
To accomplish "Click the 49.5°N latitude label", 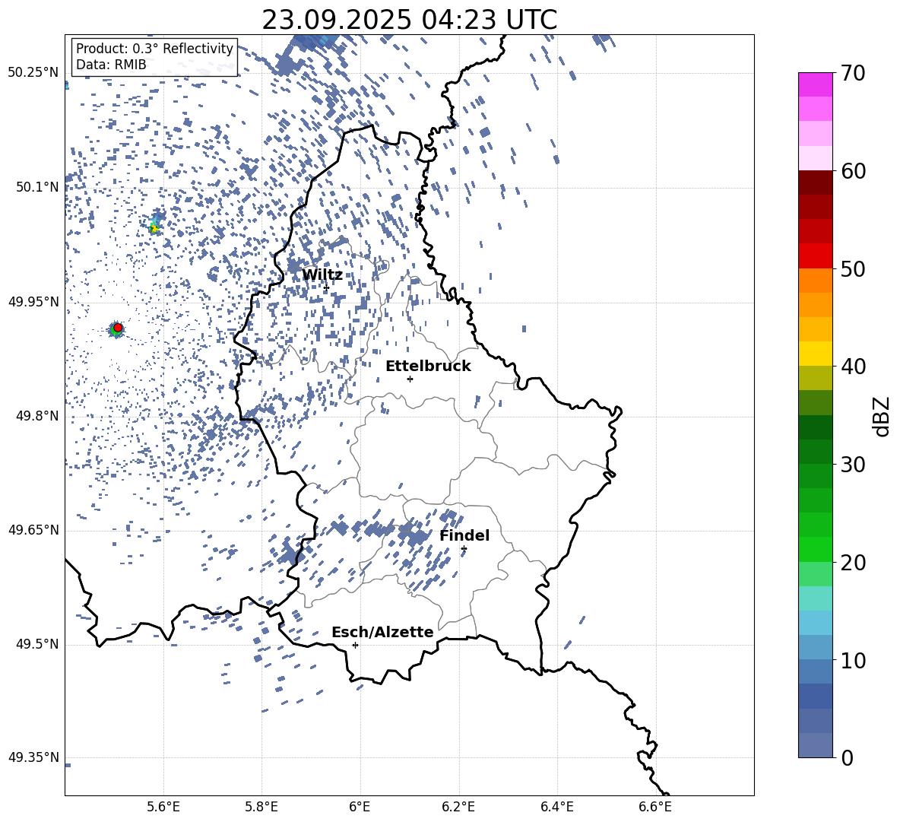I will click(37, 645).
